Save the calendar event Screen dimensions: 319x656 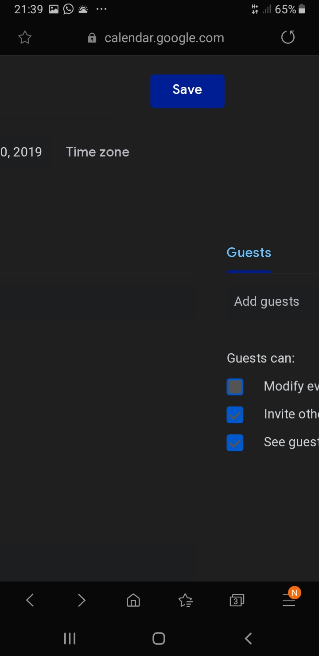pyautogui.click(x=187, y=91)
